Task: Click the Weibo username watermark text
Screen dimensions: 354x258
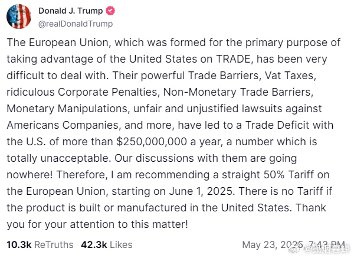Action: coord(326,249)
